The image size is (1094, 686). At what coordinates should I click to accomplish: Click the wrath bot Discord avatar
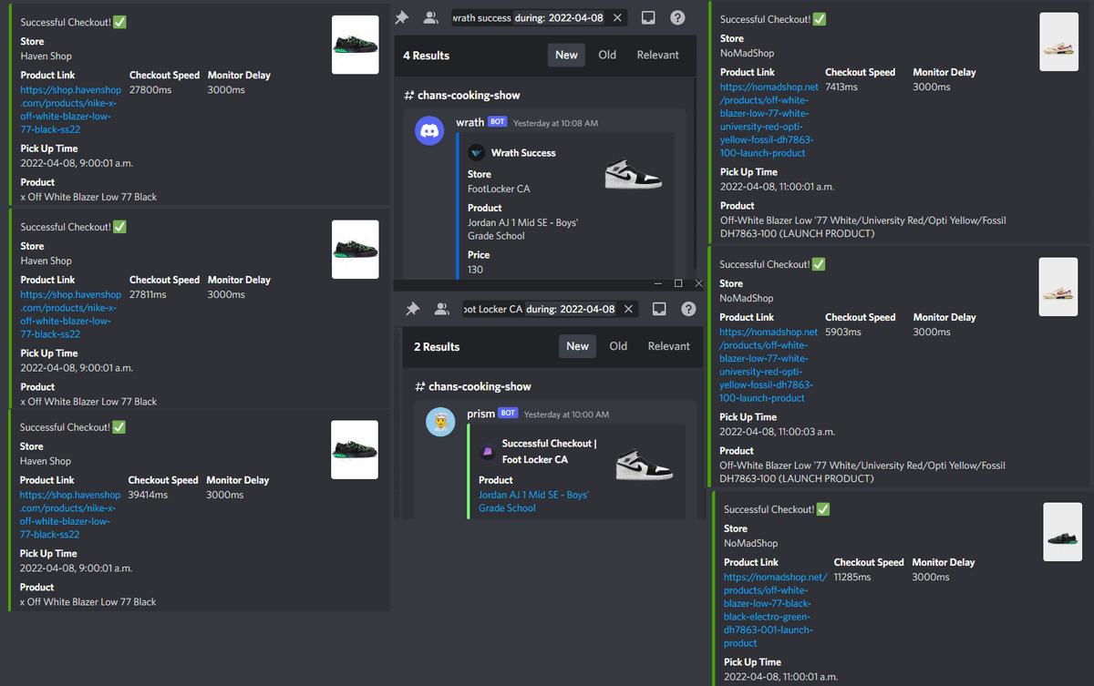(429, 130)
